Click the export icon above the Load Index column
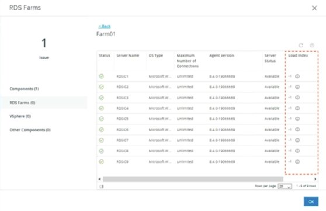Image resolution: width=326 pixels, height=211 pixels. 312,45
